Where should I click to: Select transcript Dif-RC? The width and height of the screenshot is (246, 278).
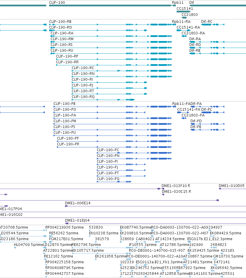click(207, 22)
